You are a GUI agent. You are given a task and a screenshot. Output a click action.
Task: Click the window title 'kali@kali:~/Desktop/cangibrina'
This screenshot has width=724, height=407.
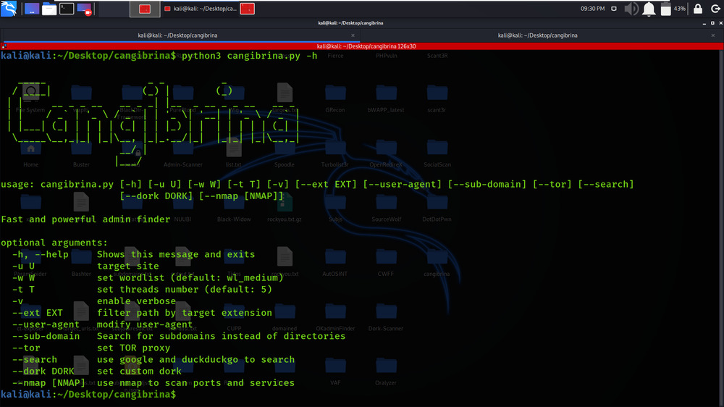(350, 23)
